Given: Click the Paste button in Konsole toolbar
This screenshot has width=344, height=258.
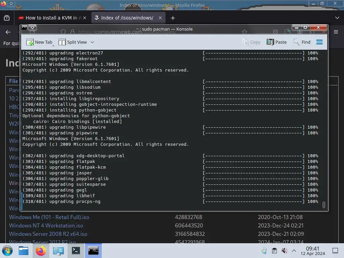Looking at the screenshot, I should pos(277,42).
